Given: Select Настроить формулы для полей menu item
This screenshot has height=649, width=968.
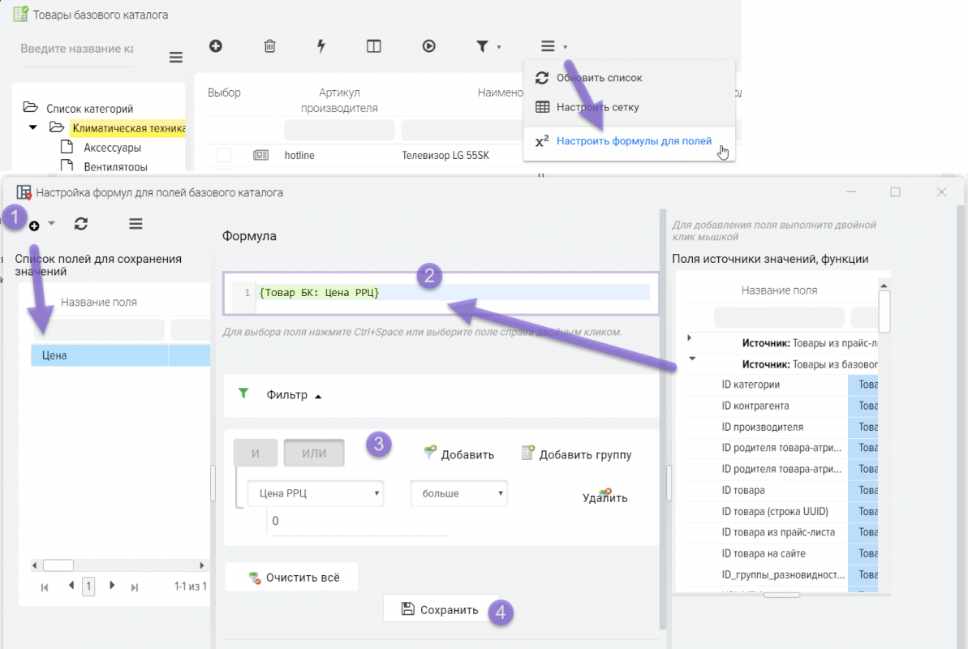Looking at the screenshot, I should coord(633,141).
